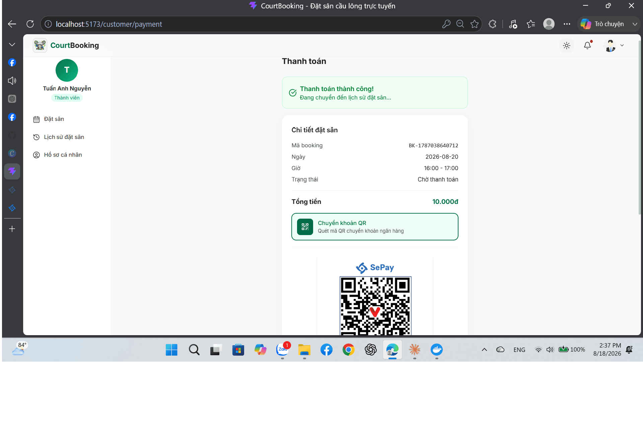This screenshot has height=443, width=643.
Task: Open the password key icon in address bar
Action: pyautogui.click(x=446, y=24)
